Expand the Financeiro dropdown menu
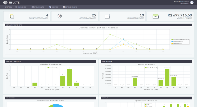The width and height of the screenshot is (197, 107). coord(21,7)
